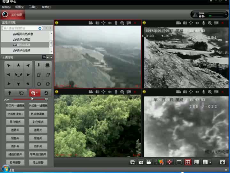Click the PTZ light bulb icon
This screenshot has width=230, height=173.
click(x=10, y=93)
